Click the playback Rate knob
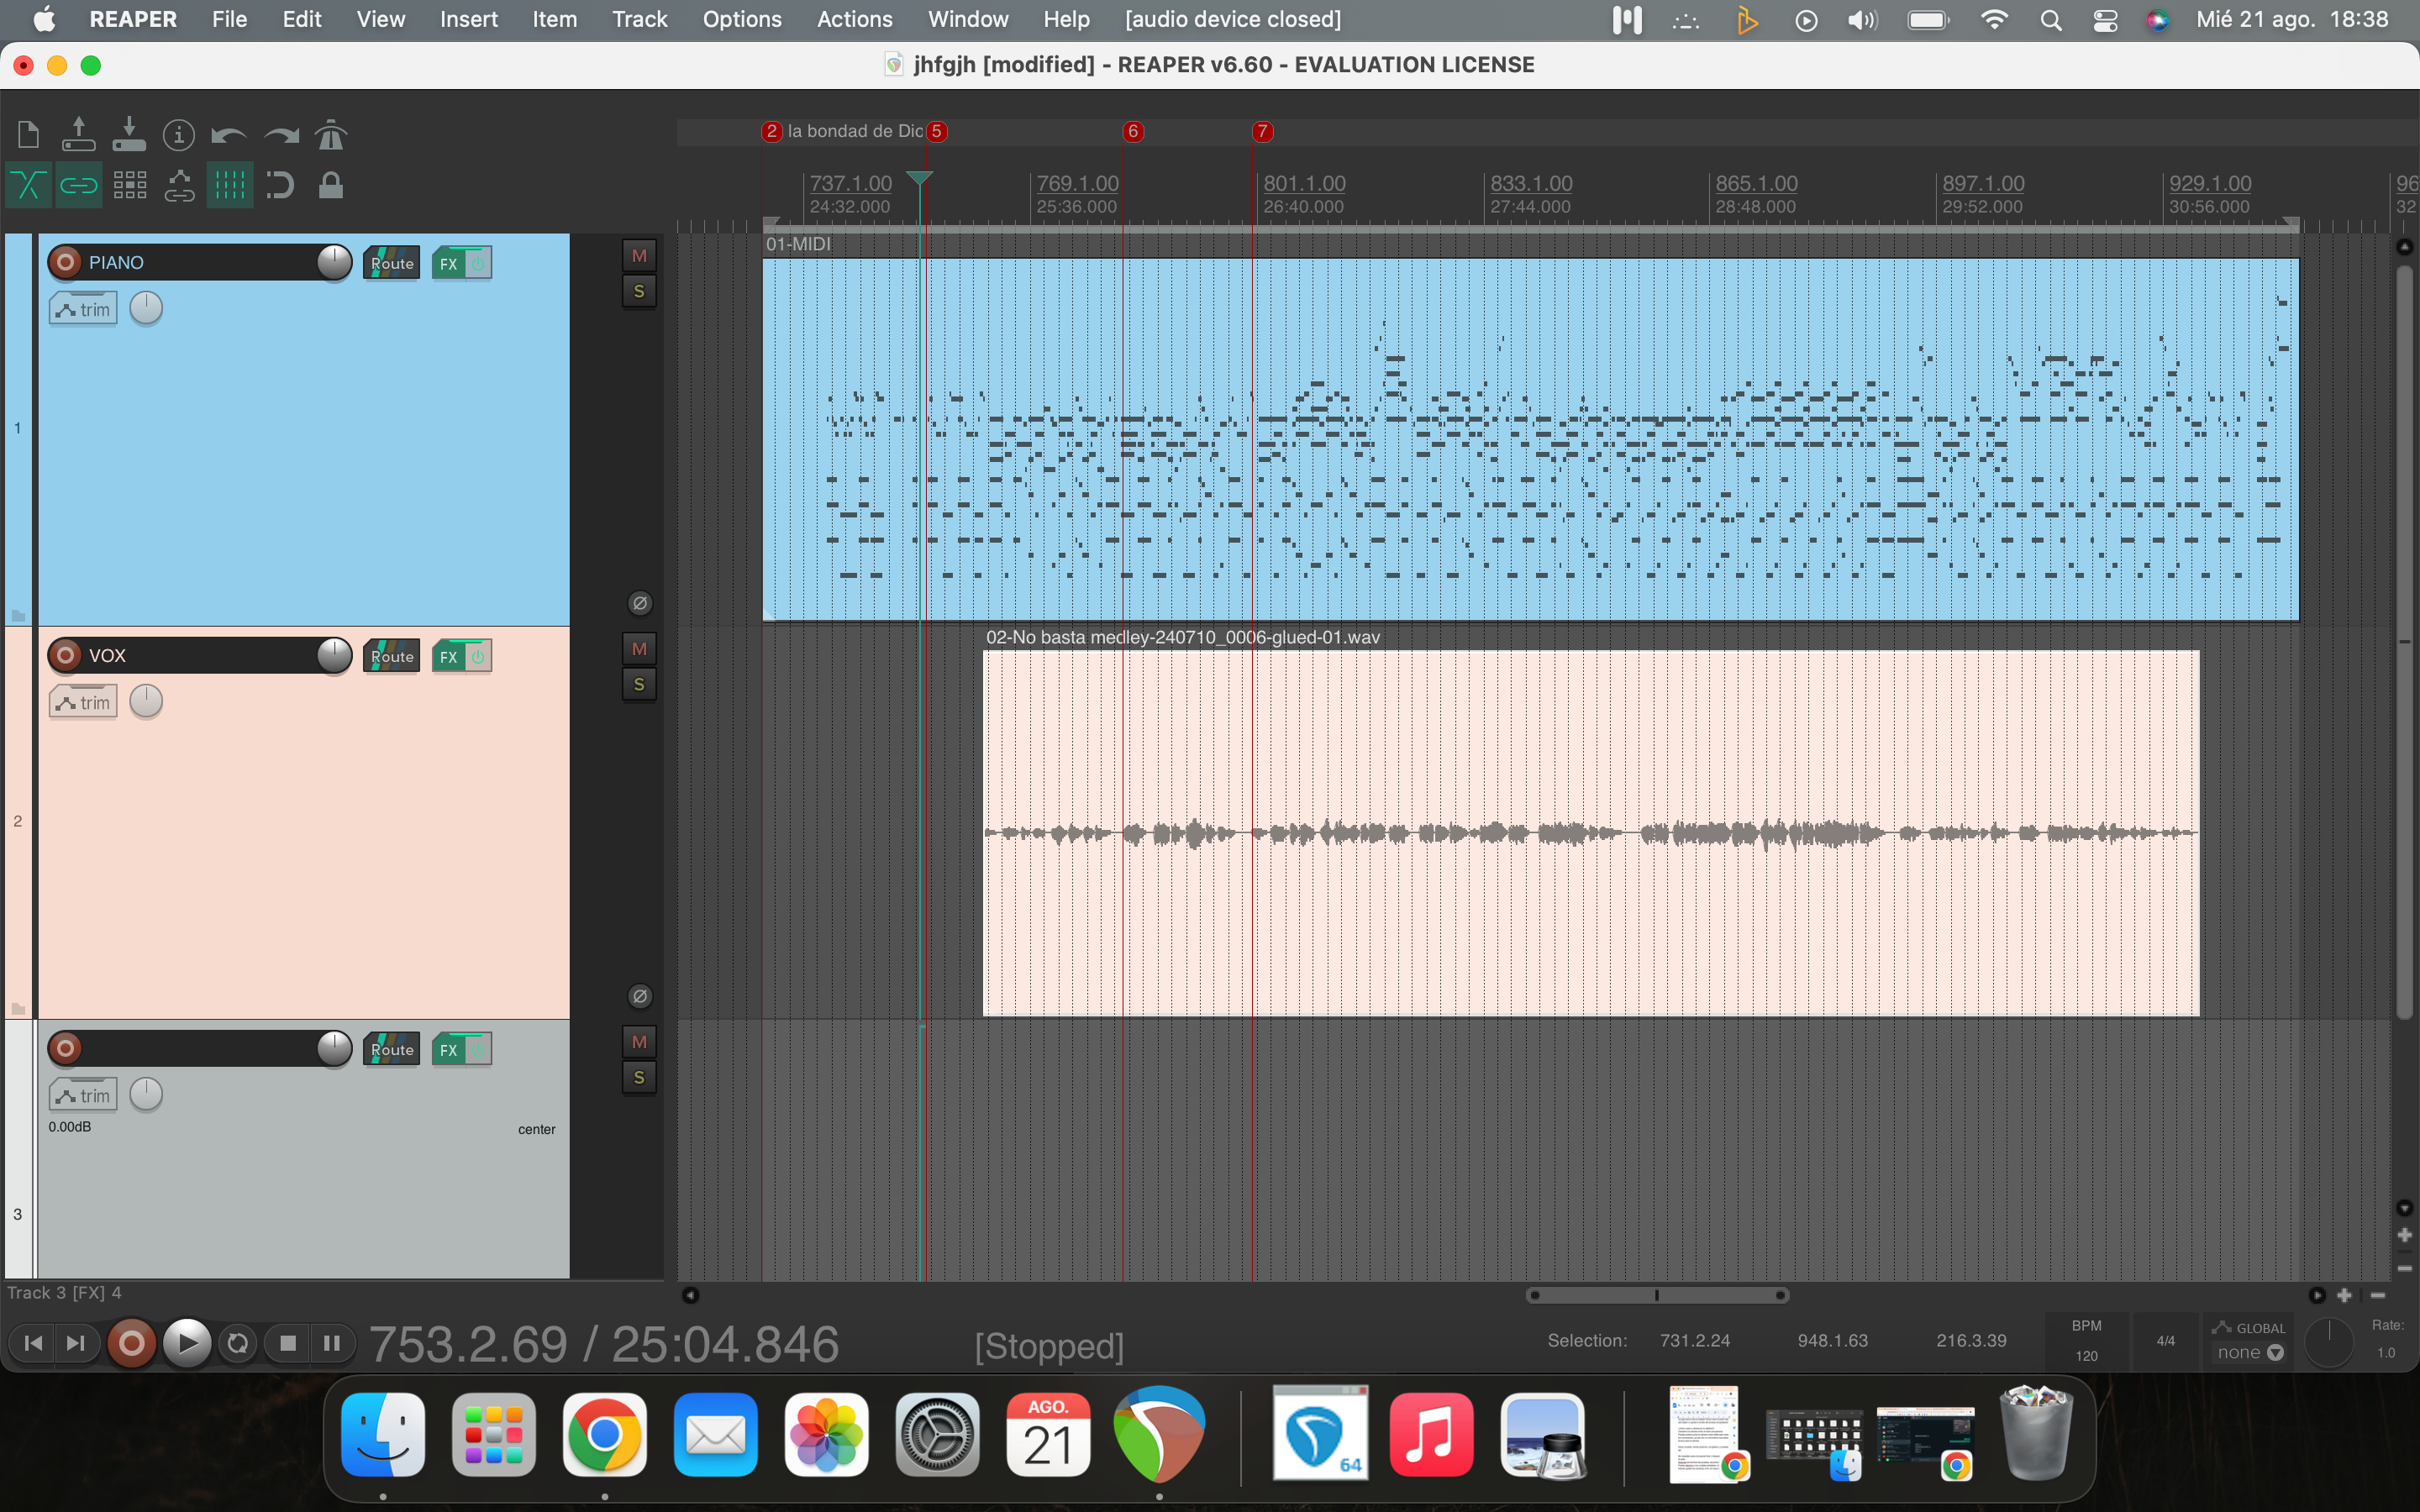2420x1512 pixels. coord(2329,1341)
